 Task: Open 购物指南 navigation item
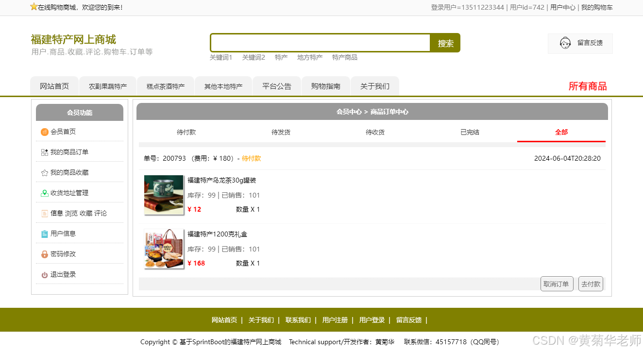(326, 86)
